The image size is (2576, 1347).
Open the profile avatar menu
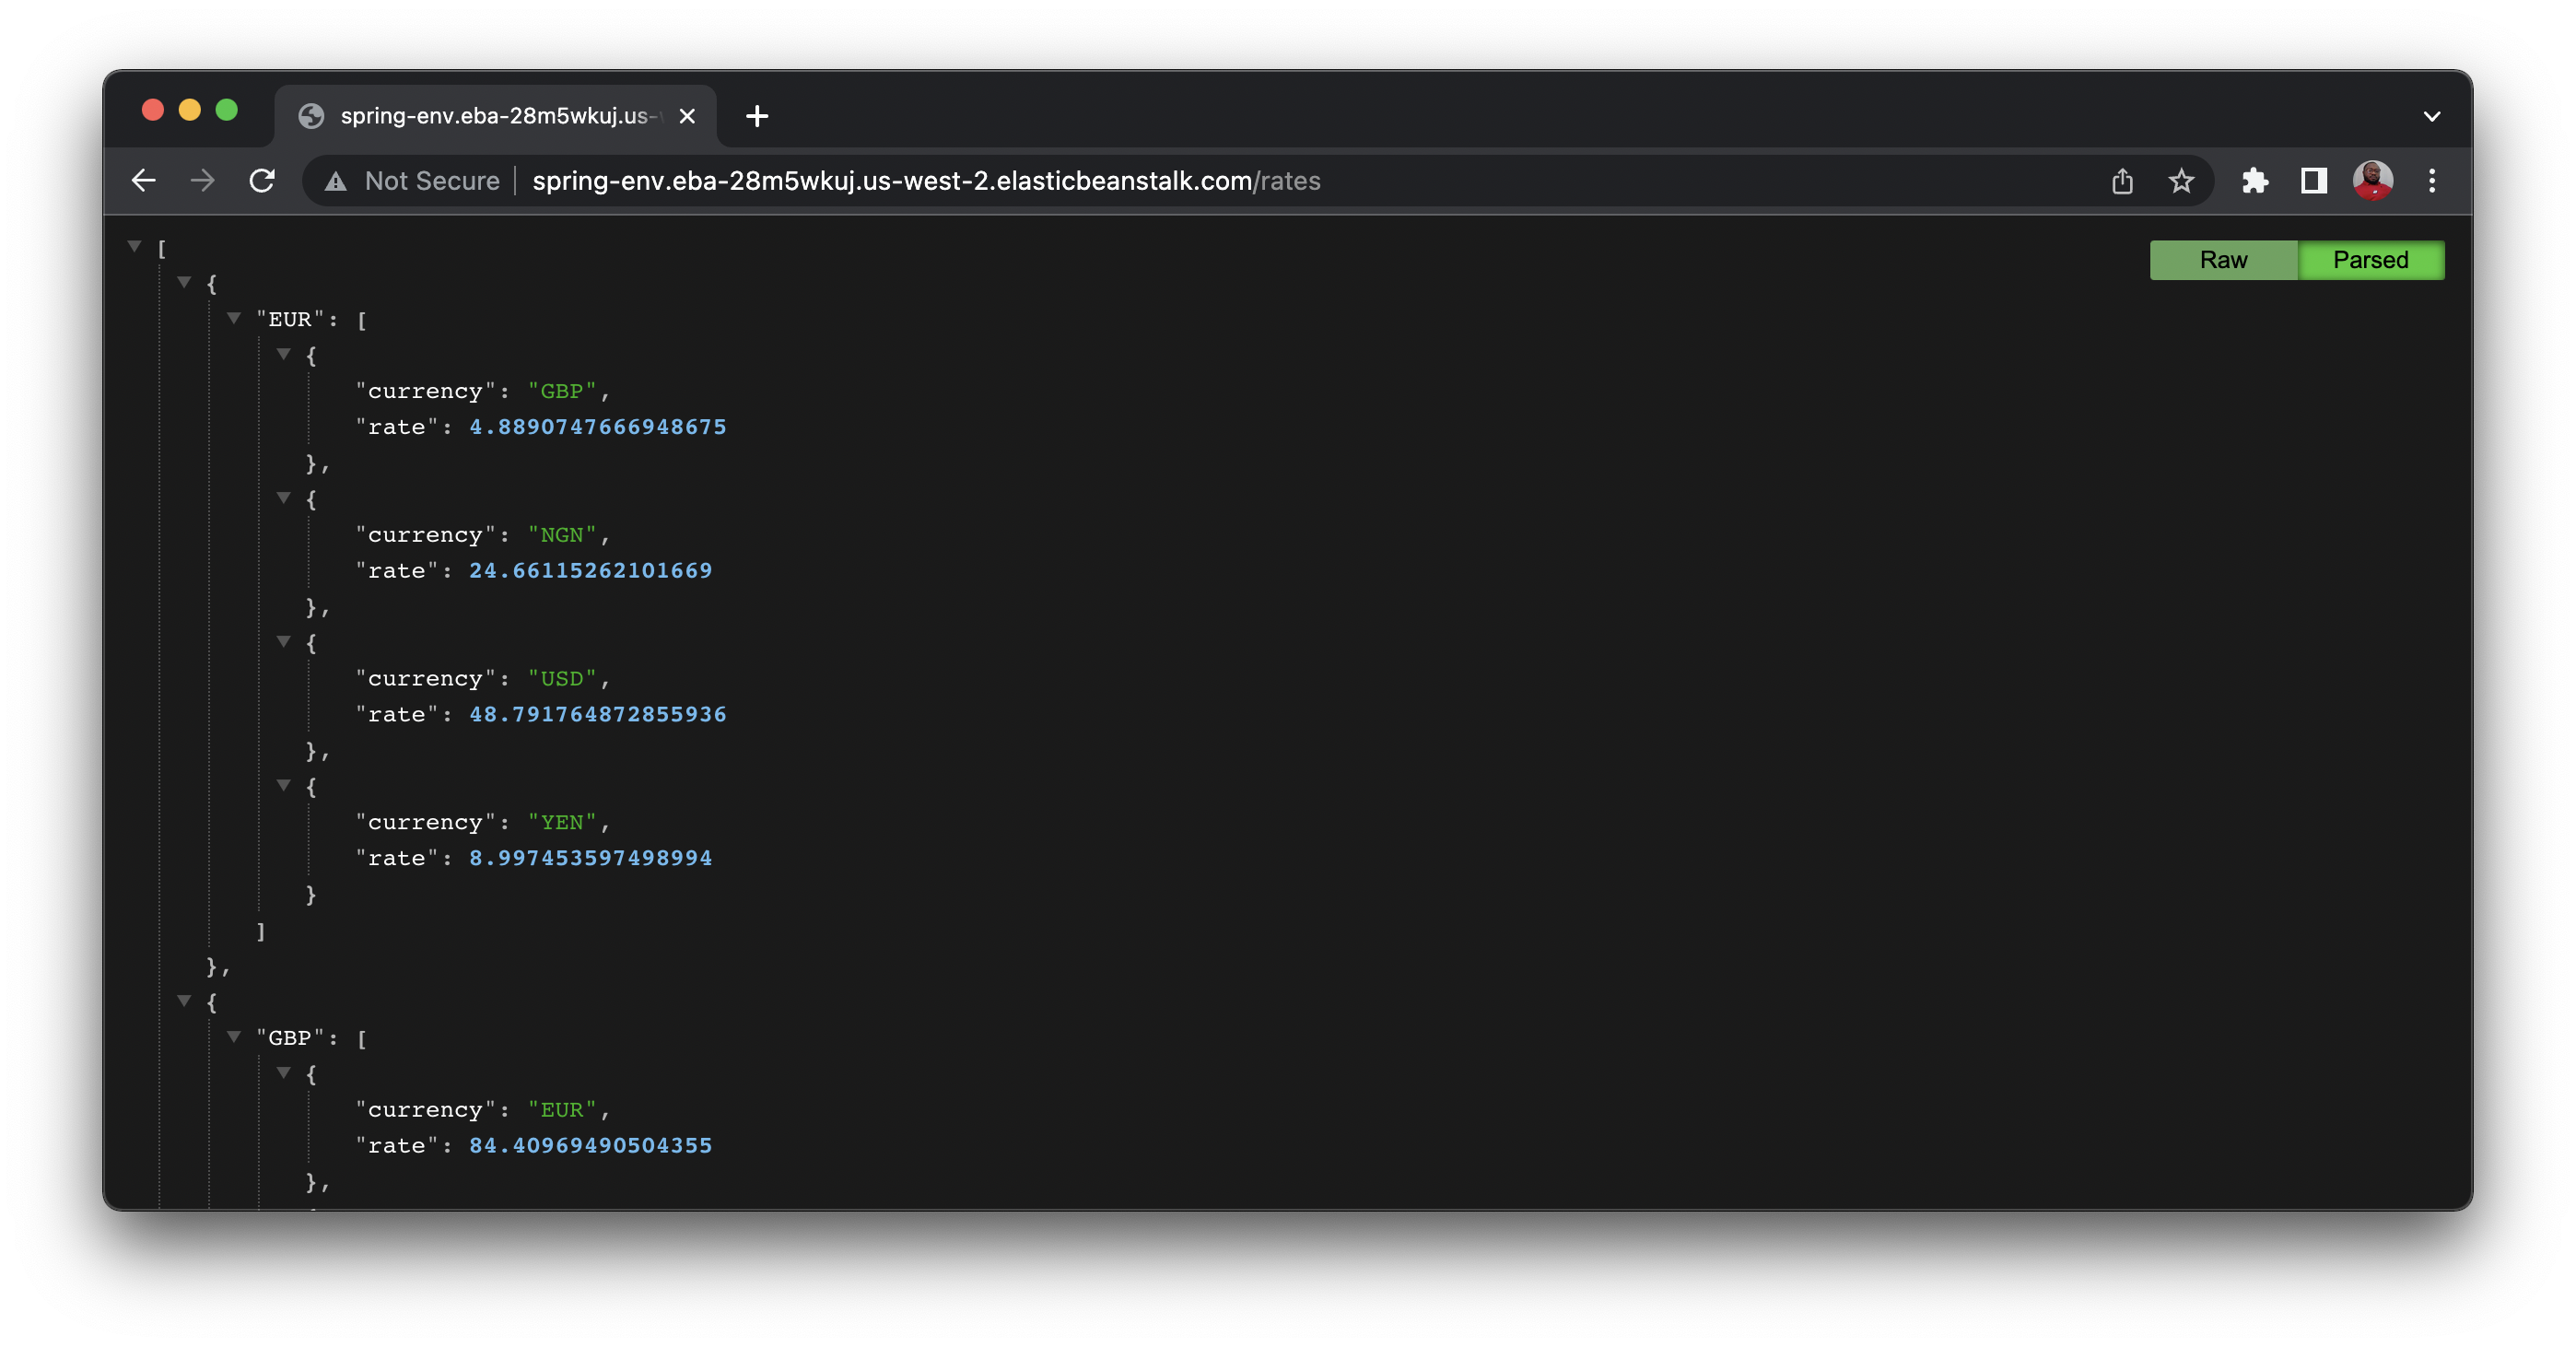2372,181
